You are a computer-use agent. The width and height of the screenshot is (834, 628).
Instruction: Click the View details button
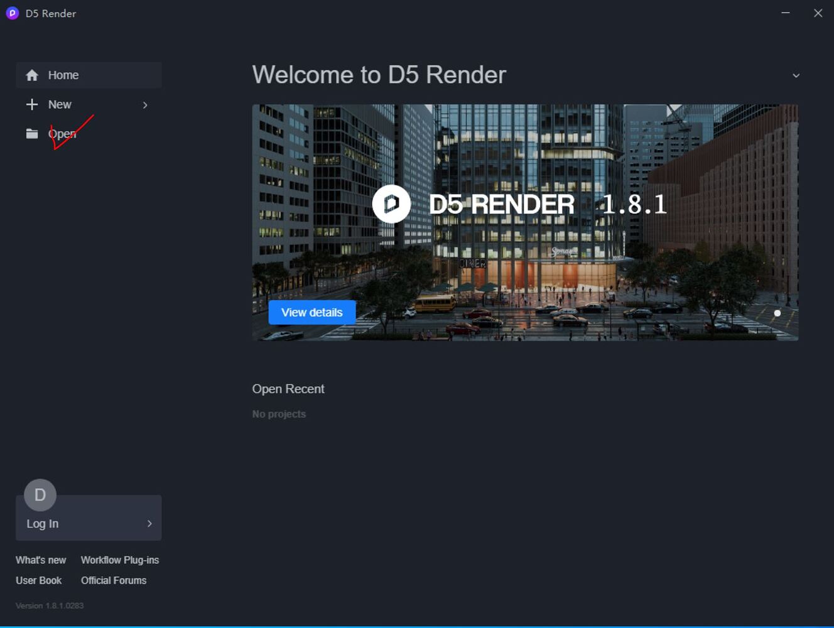click(312, 312)
